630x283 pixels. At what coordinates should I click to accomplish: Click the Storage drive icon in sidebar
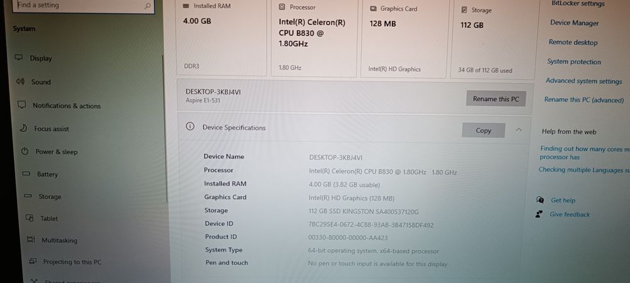[x=28, y=196]
